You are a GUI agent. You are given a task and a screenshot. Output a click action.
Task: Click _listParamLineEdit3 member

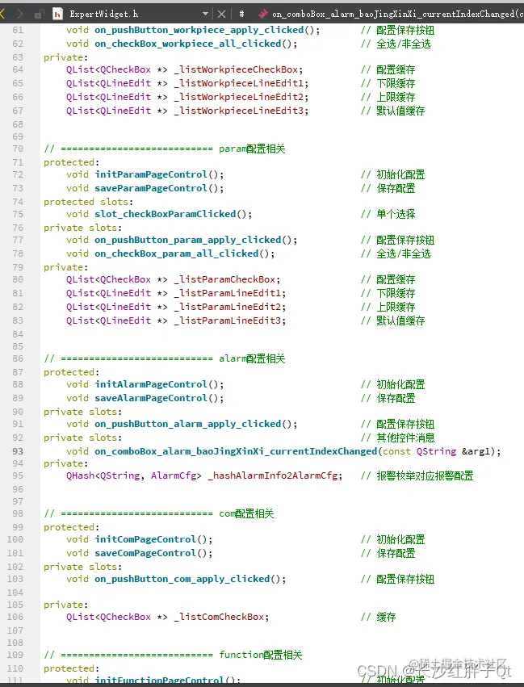point(228,320)
